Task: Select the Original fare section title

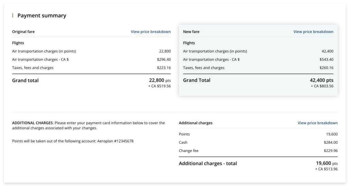Action: tap(23, 32)
